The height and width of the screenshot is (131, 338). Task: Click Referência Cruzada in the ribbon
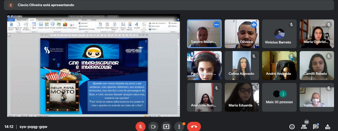tap(87, 29)
